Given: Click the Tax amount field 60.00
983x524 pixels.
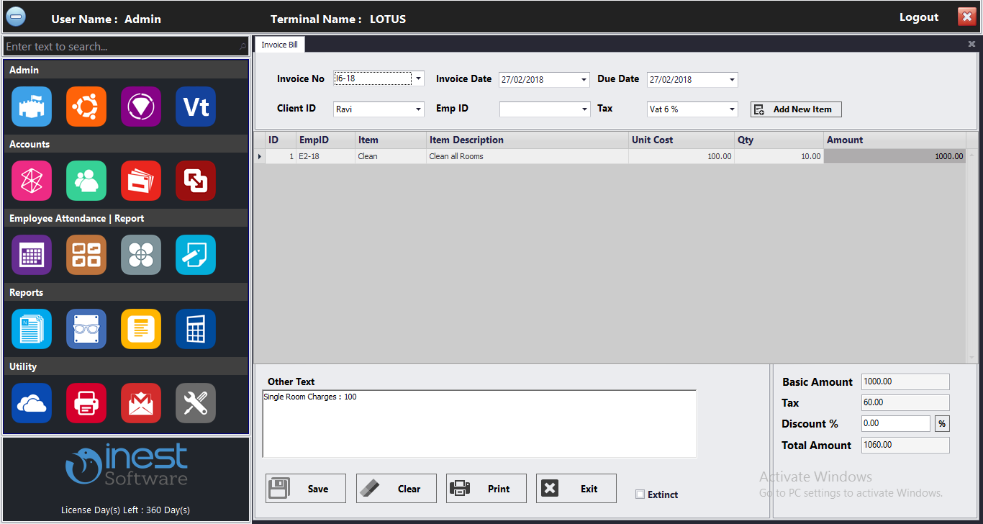Looking at the screenshot, I should coord(905,403).
